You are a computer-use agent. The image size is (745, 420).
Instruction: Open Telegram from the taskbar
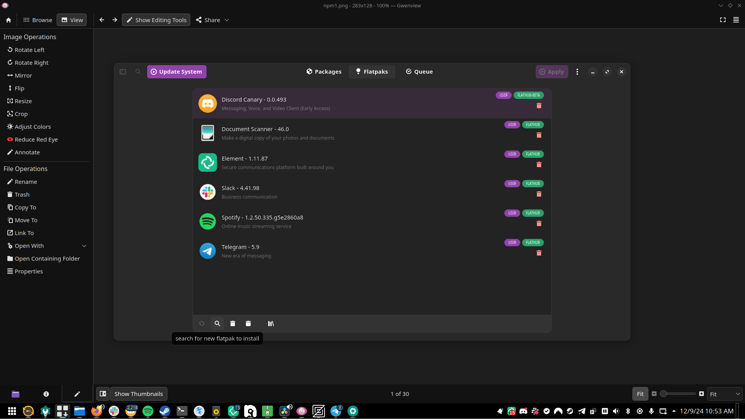(x=336, y=411)
